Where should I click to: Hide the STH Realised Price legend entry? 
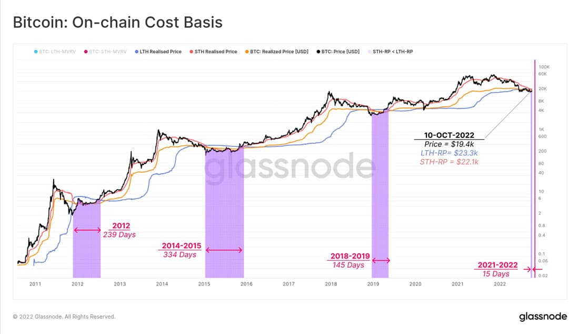tap(213, 52)
